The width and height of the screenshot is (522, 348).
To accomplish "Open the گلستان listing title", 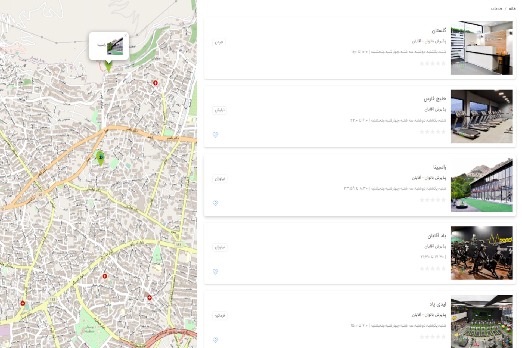I will pos(439,30).
